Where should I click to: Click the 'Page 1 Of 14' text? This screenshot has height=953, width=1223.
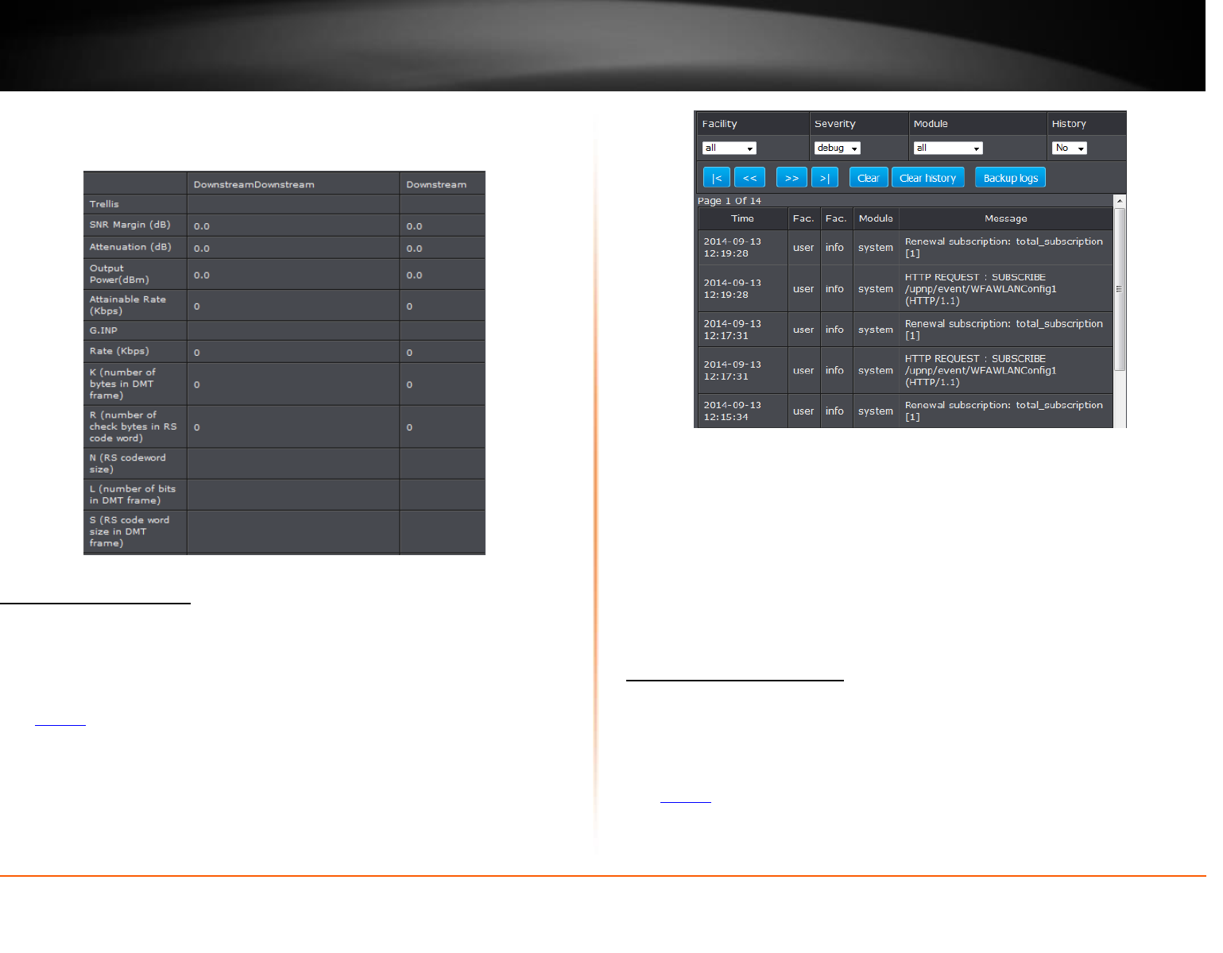tap(729, 201)
